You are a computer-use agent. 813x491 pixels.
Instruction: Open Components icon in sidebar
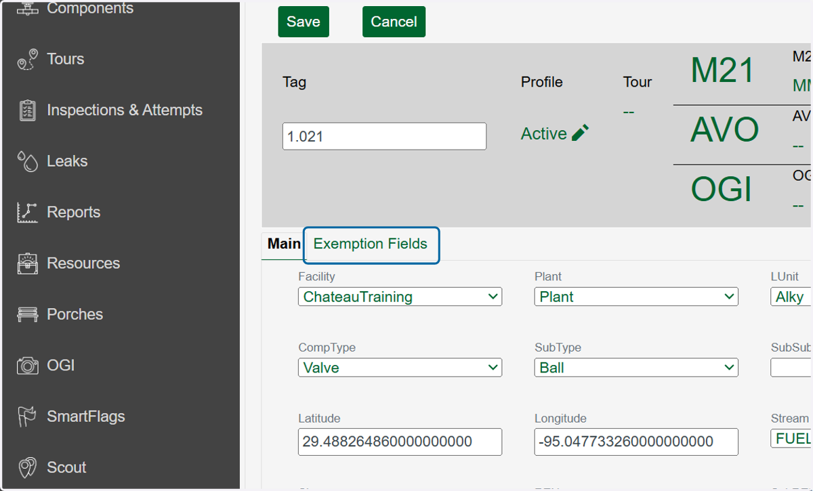pyautogui.click(x=27, y=9)
